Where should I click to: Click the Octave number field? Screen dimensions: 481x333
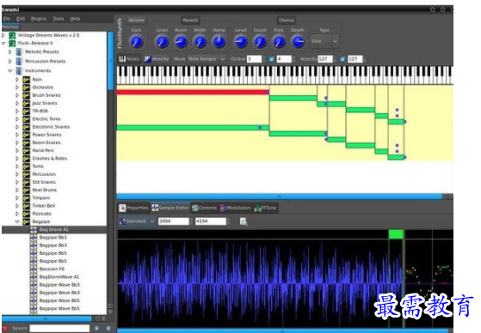(x=255, y=59)
